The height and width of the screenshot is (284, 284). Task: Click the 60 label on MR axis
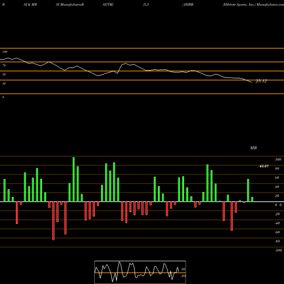tap(277, 178)
